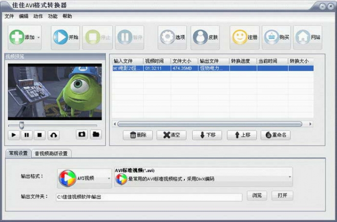The image size is (337, 222).
Task: Switch to audio/video advanced settings tab
Action: coord(51,153)
